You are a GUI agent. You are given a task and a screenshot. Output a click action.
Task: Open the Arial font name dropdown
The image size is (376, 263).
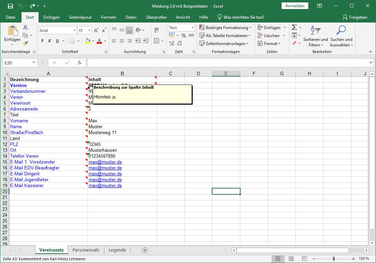74,30
